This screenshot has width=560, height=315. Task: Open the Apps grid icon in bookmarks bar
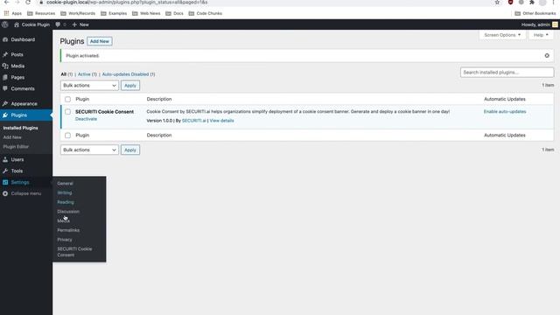[6, 14]
